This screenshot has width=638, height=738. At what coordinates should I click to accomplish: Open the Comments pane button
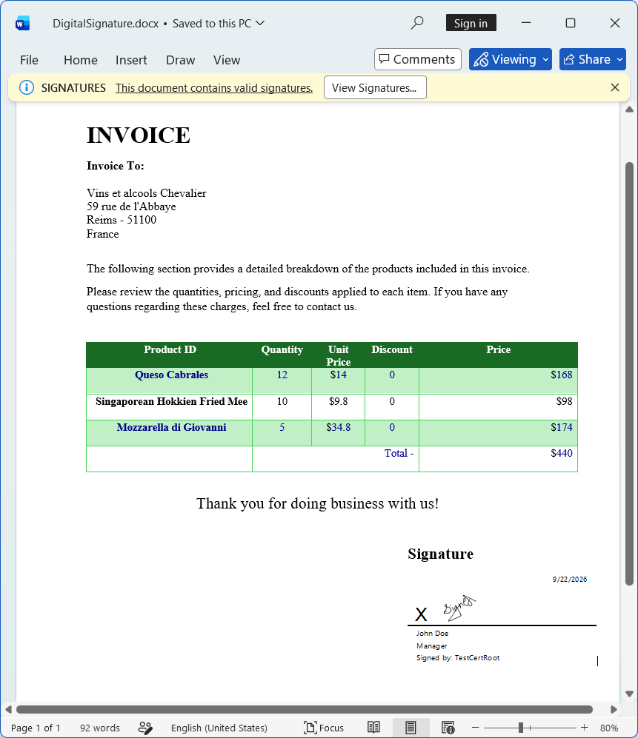(417, 59)
